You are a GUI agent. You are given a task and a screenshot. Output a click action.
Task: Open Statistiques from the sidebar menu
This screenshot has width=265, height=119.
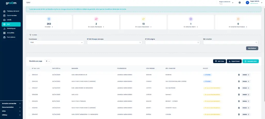(11, 28)
